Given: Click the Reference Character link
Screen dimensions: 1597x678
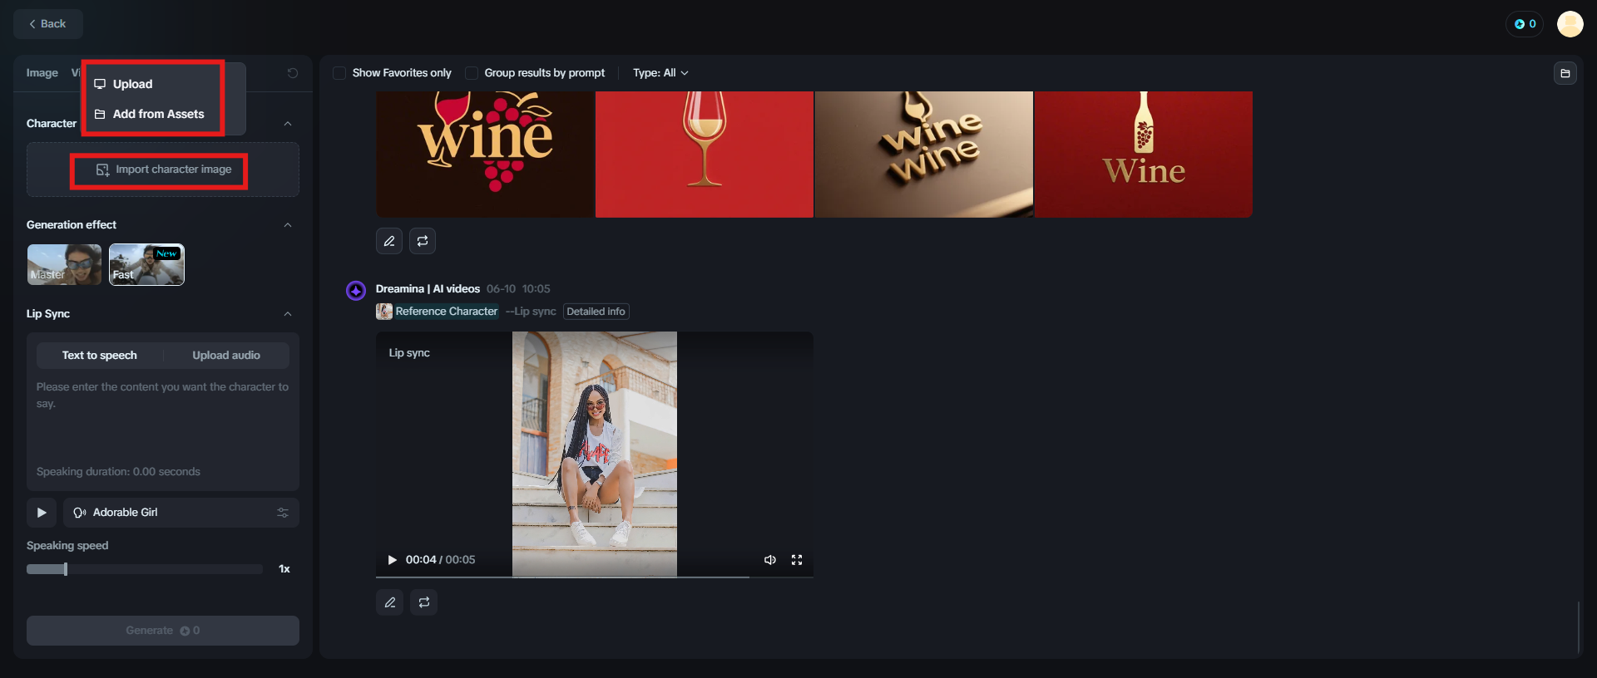Looking at the screenshot, I should click(x=447, y=312).
